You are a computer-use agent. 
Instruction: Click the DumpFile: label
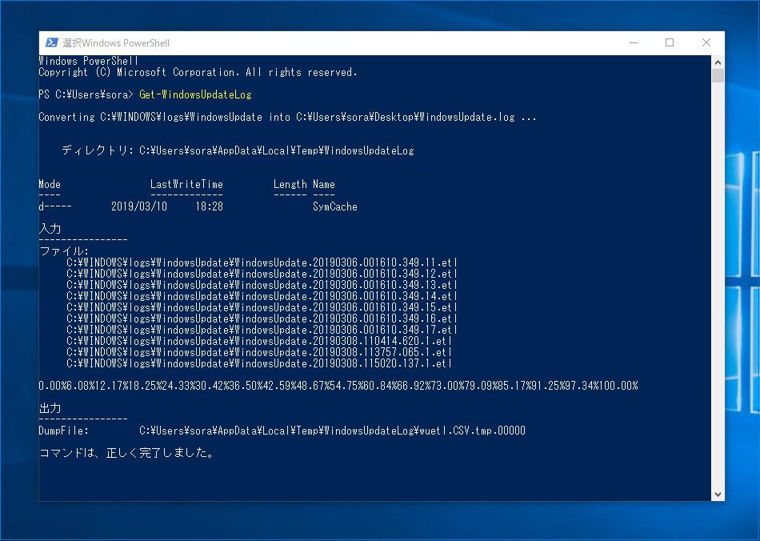63,431
